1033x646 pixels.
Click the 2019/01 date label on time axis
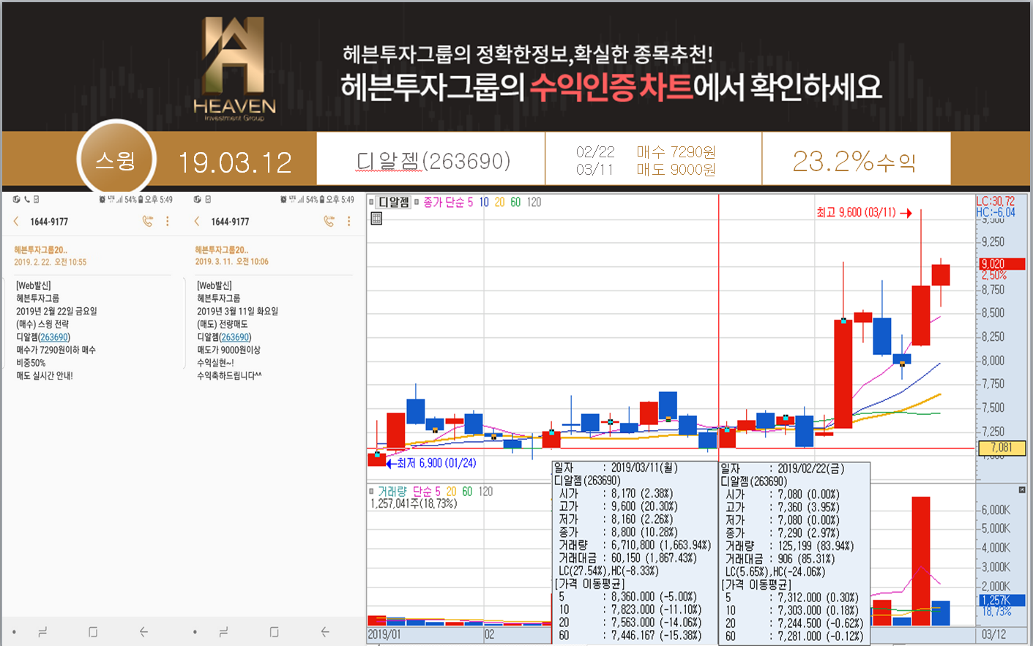384,634
